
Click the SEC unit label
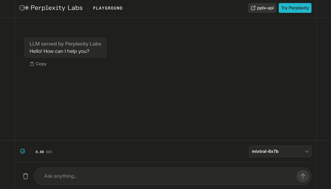pyautogui.click(x=49, y=152)
